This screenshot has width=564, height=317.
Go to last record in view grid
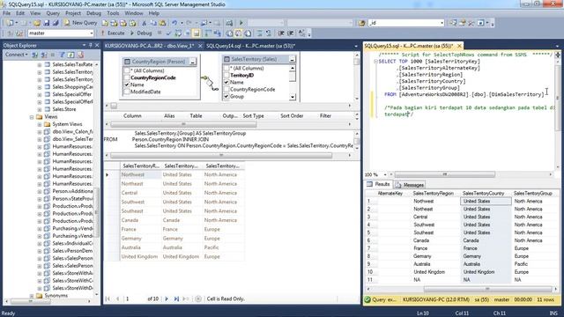[x=176, y=299]
